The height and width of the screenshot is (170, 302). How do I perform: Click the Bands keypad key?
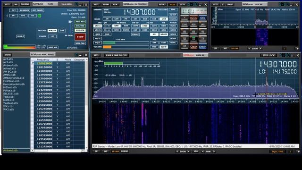click(193, 18)
